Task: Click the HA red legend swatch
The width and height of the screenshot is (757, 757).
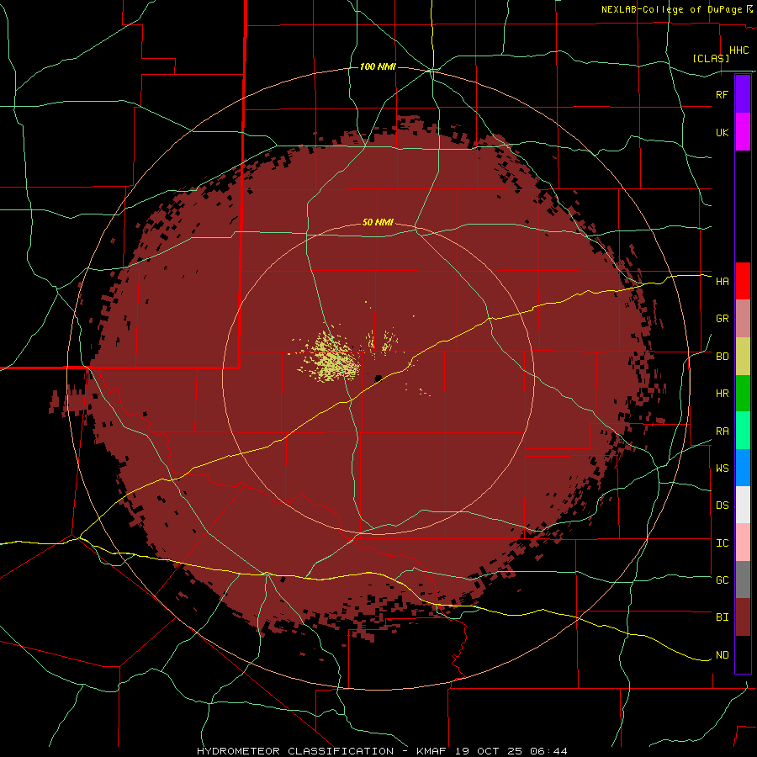Action: 743,281
